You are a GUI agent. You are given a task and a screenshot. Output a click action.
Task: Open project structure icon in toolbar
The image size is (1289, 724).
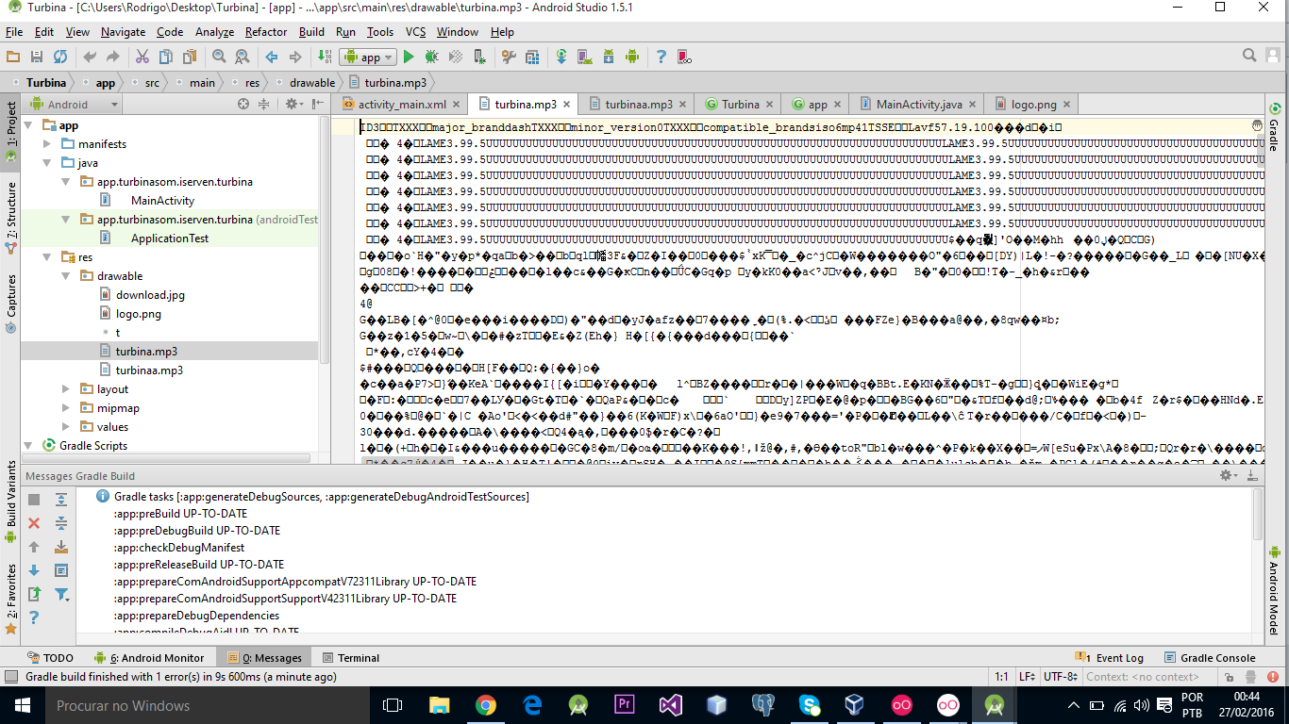(x=532, y=58)
